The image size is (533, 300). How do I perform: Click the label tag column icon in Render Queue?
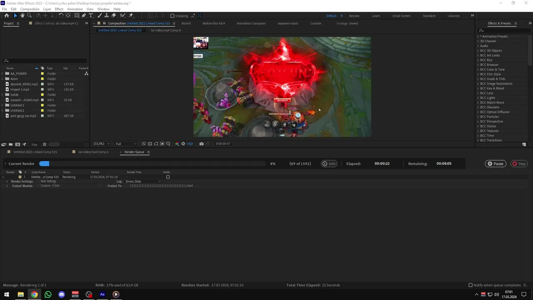(x=20, y=172)
